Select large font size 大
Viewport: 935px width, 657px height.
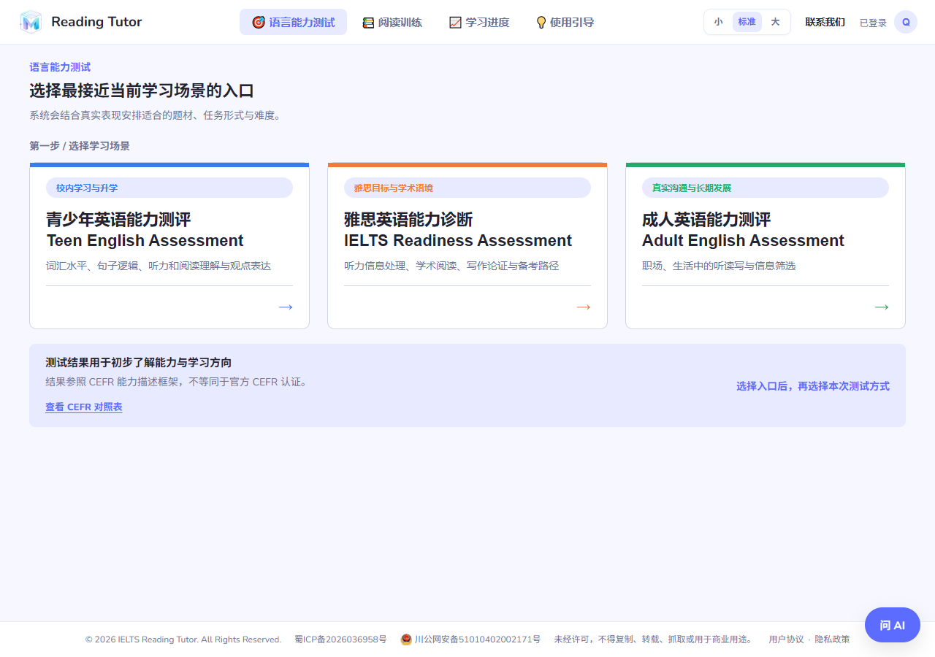[775, 22]
